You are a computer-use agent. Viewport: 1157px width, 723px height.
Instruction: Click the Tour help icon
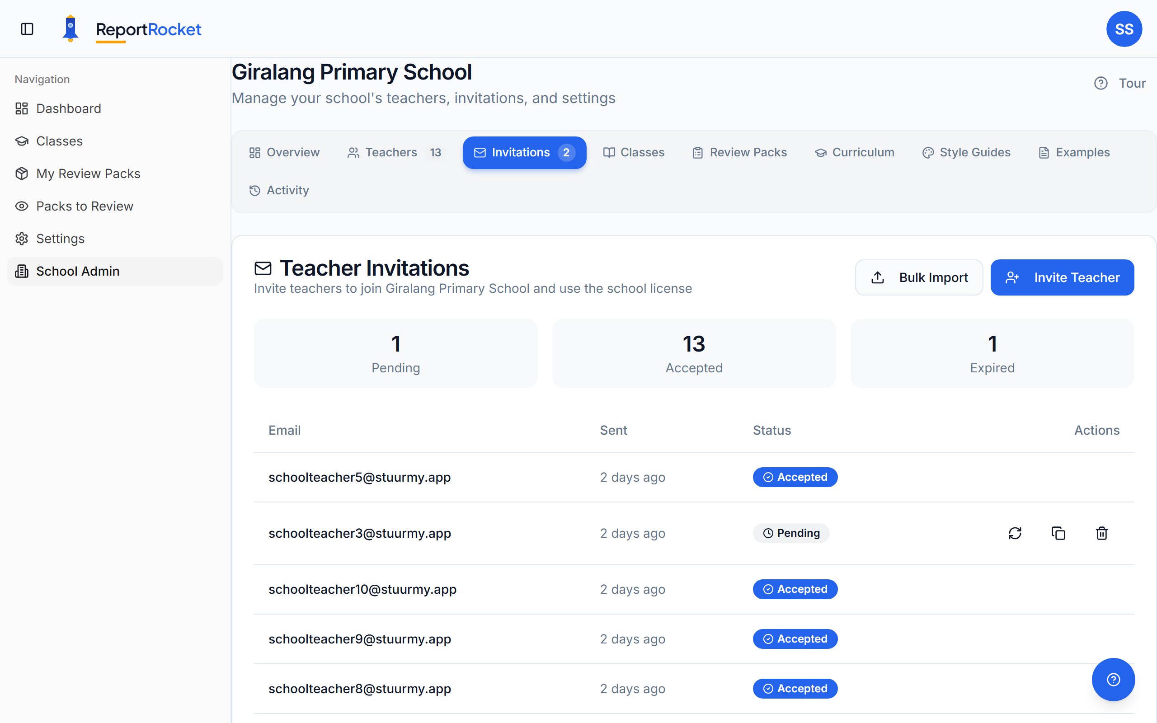1101,83
